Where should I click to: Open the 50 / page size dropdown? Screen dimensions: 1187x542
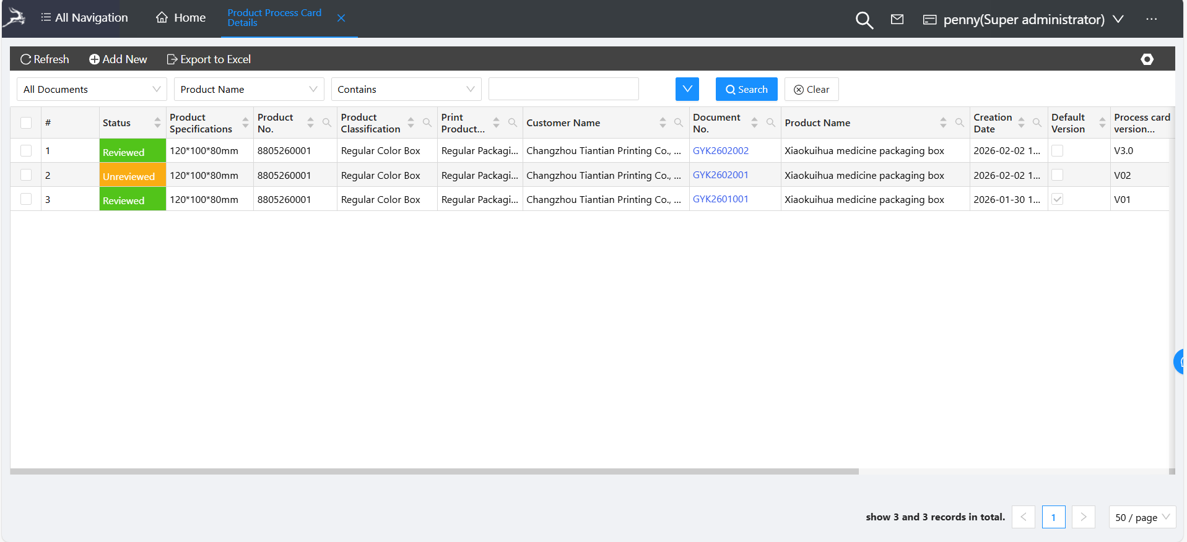[x=1142, y=517]
